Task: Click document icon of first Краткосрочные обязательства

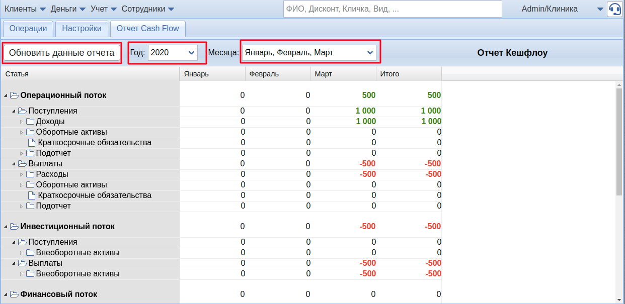Action: 32,143
